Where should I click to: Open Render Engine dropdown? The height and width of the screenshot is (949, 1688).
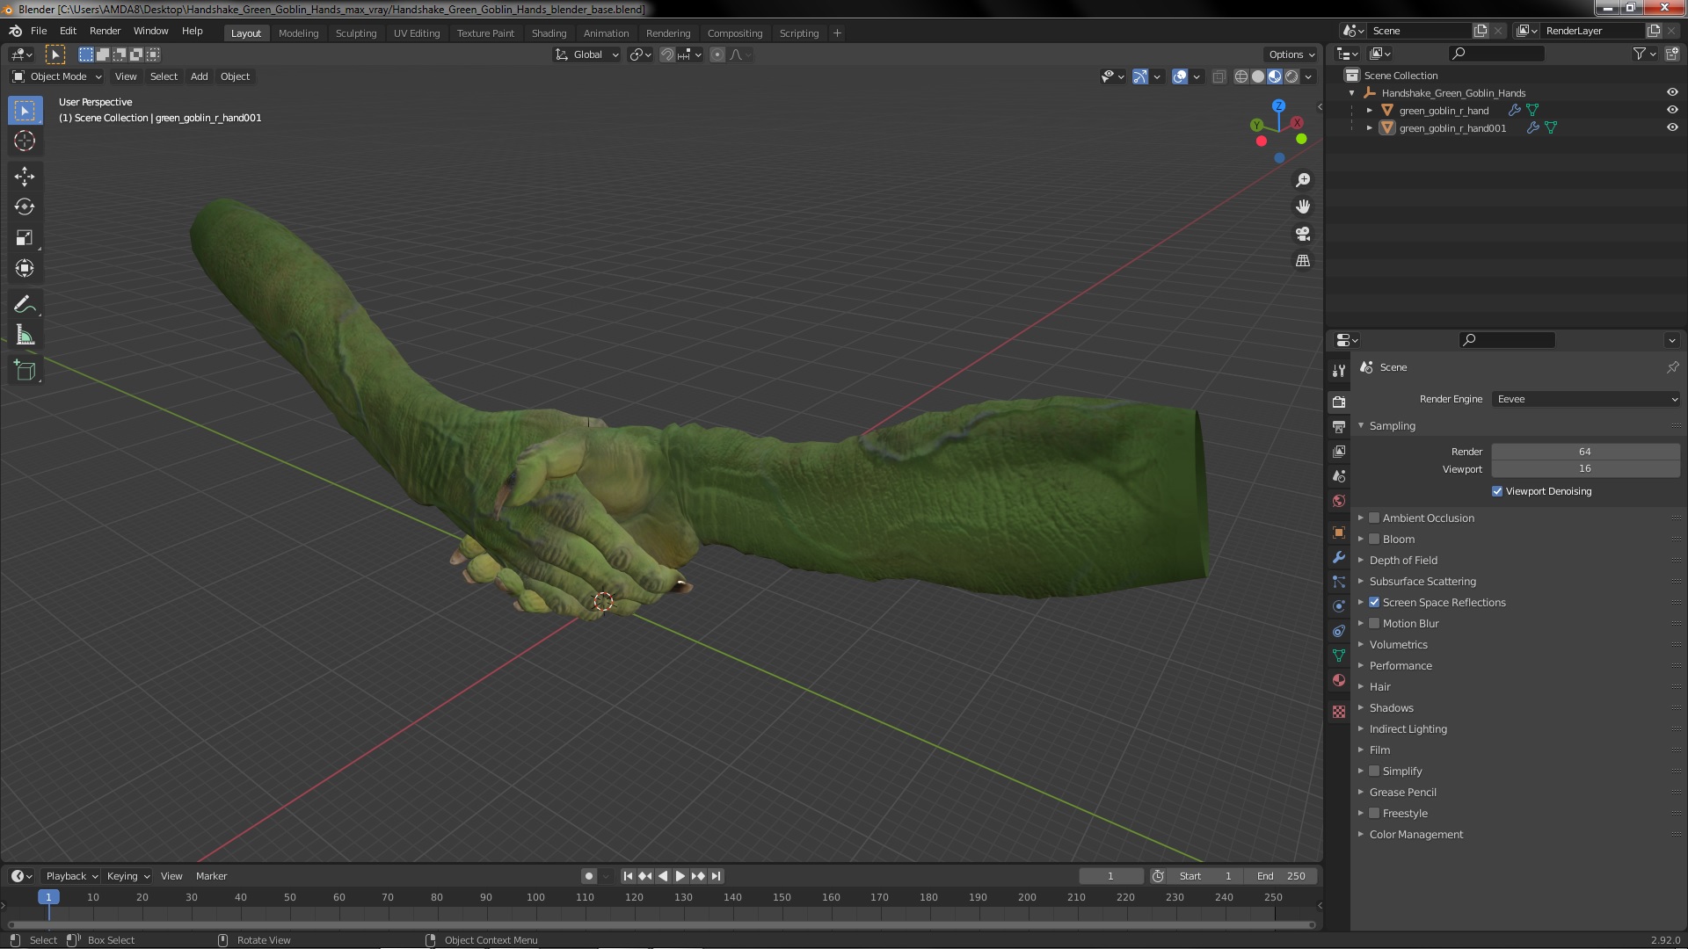click(1586, 399)
